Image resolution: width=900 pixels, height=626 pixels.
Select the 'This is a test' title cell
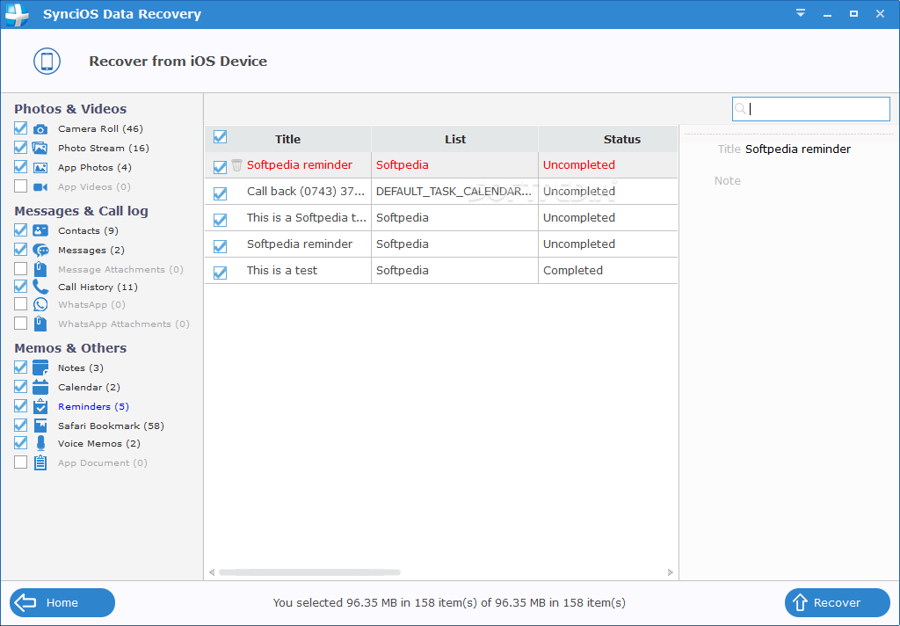click(x=282, y=271)
